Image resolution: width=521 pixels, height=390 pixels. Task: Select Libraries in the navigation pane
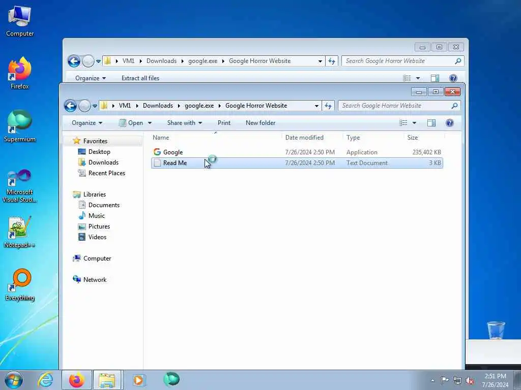tap(94, 194)
